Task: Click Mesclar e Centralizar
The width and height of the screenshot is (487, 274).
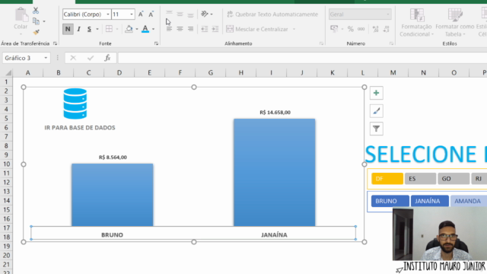Action: 257,29
